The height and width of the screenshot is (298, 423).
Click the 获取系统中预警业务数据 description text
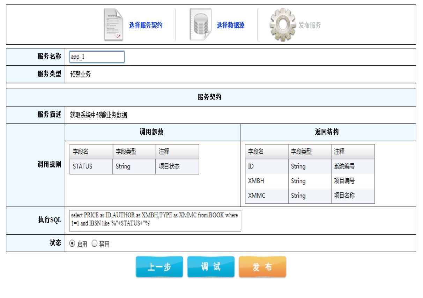[98, 115]
